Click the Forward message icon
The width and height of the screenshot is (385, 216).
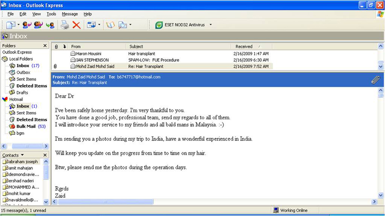[50, 25]
